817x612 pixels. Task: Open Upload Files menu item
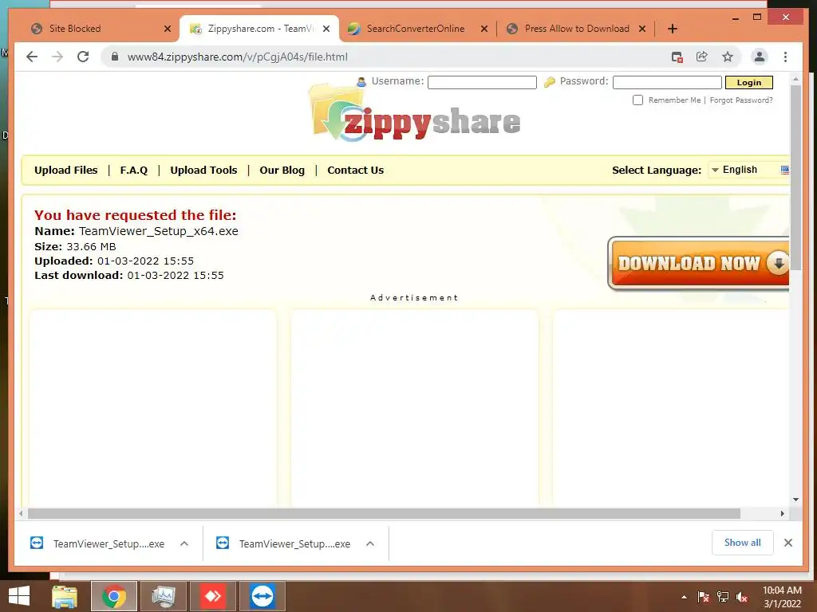[x=65, y=171]
